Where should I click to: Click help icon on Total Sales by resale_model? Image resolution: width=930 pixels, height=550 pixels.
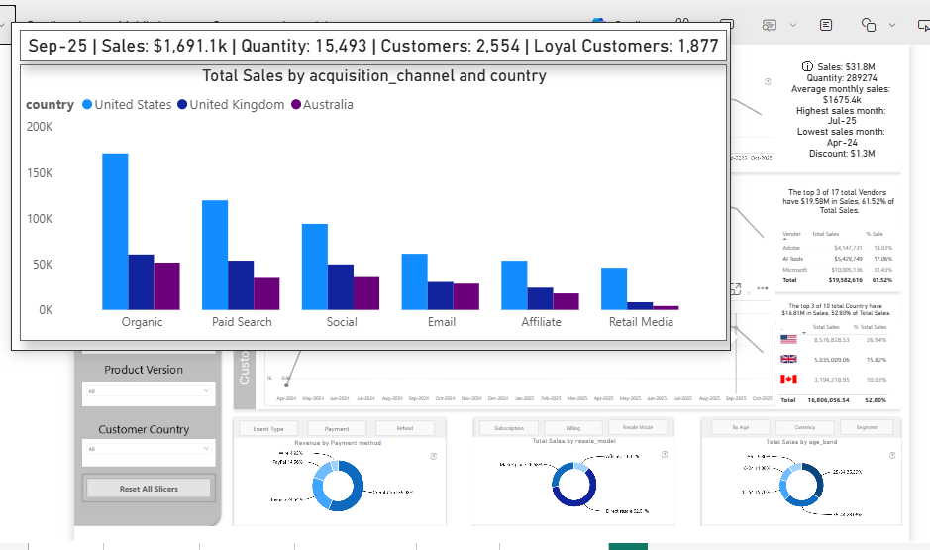click(666, 456)
